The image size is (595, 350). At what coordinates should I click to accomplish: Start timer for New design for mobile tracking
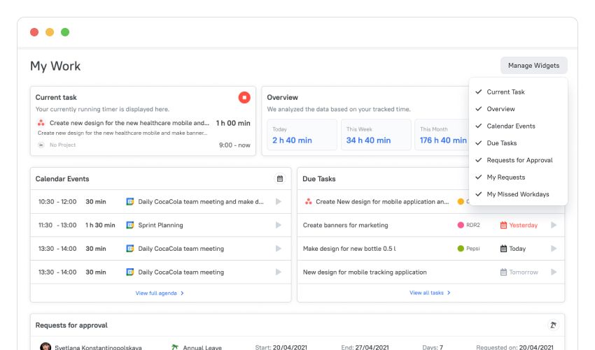point(554,272)
